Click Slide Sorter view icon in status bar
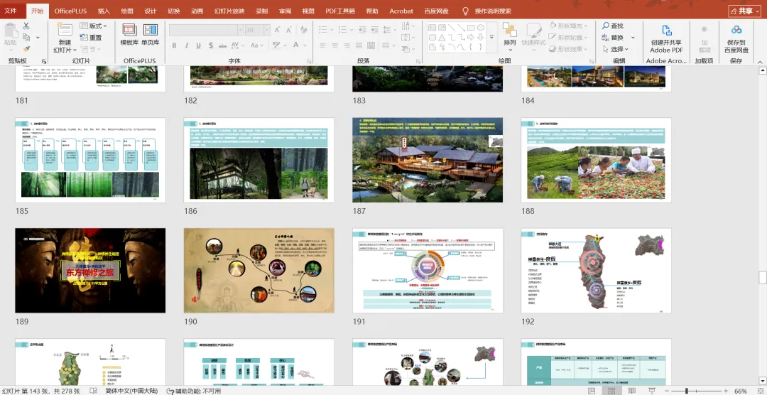Viewport: 767px width, 395px height. pyautogui.click(x=611, y=391)
